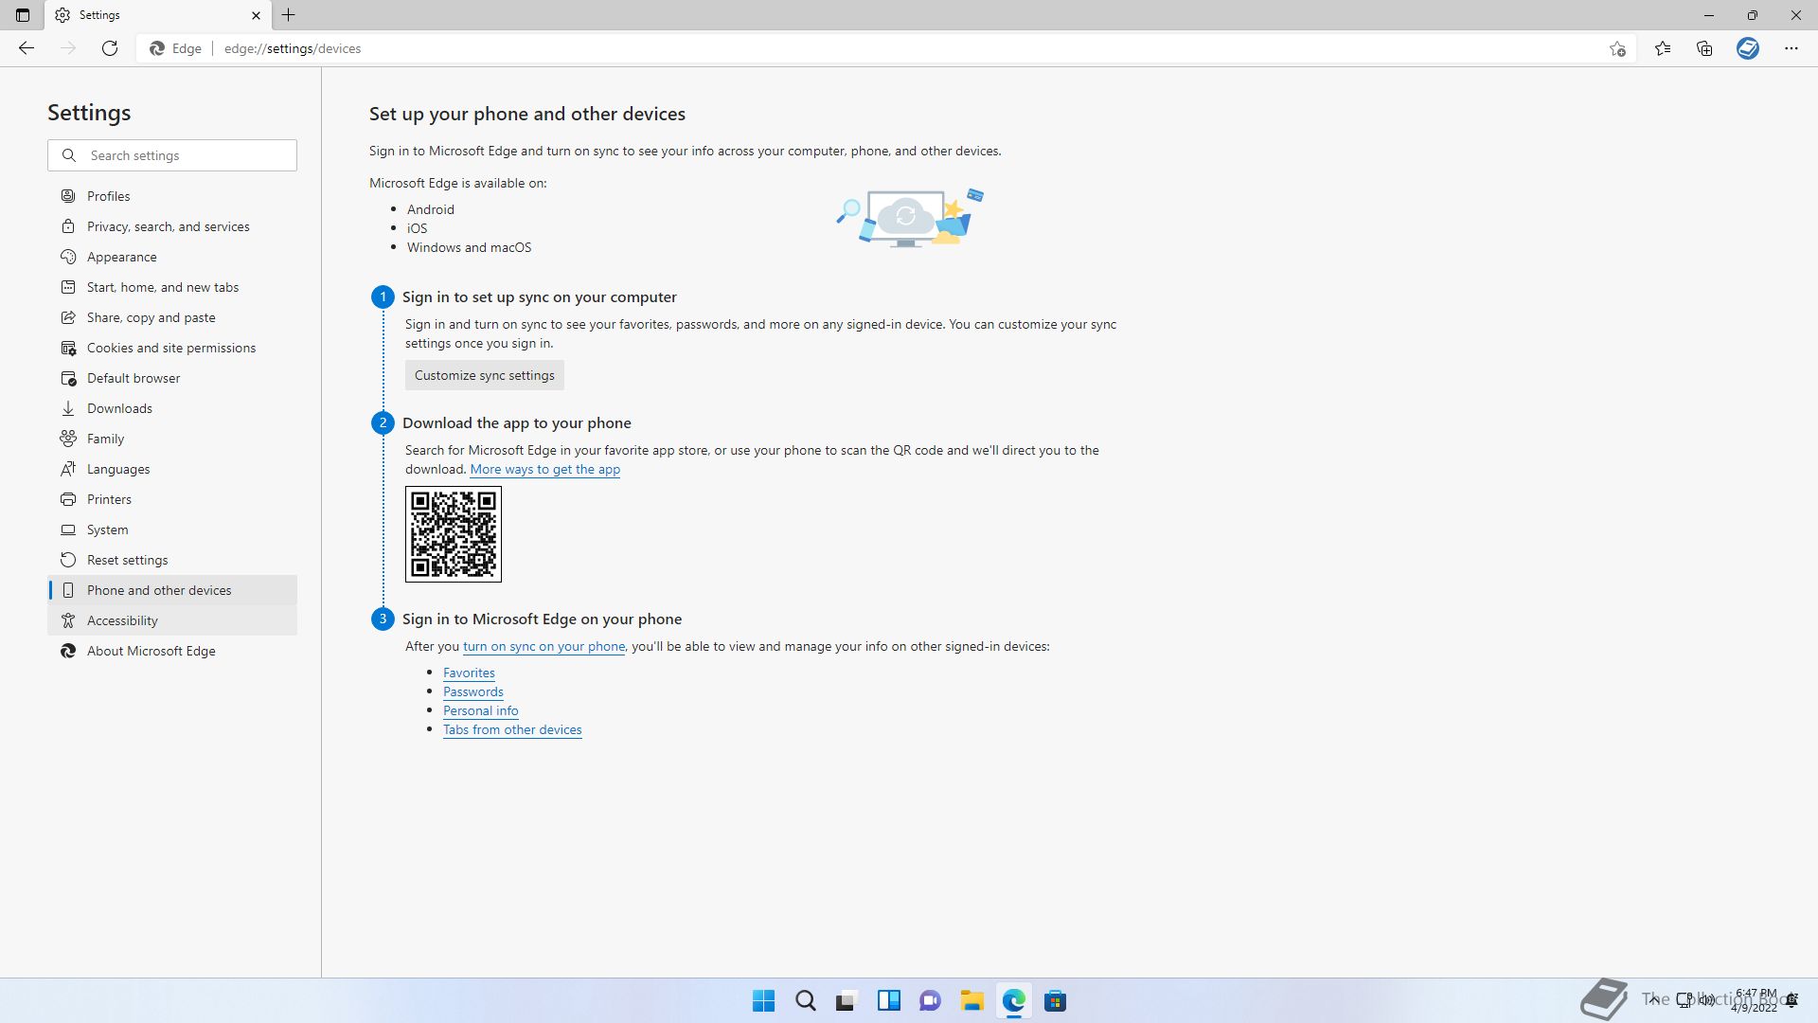Viewport: 1818px width, 1023px height.
Task: Open the Windows Start menu
Action: coord(763,1000)
